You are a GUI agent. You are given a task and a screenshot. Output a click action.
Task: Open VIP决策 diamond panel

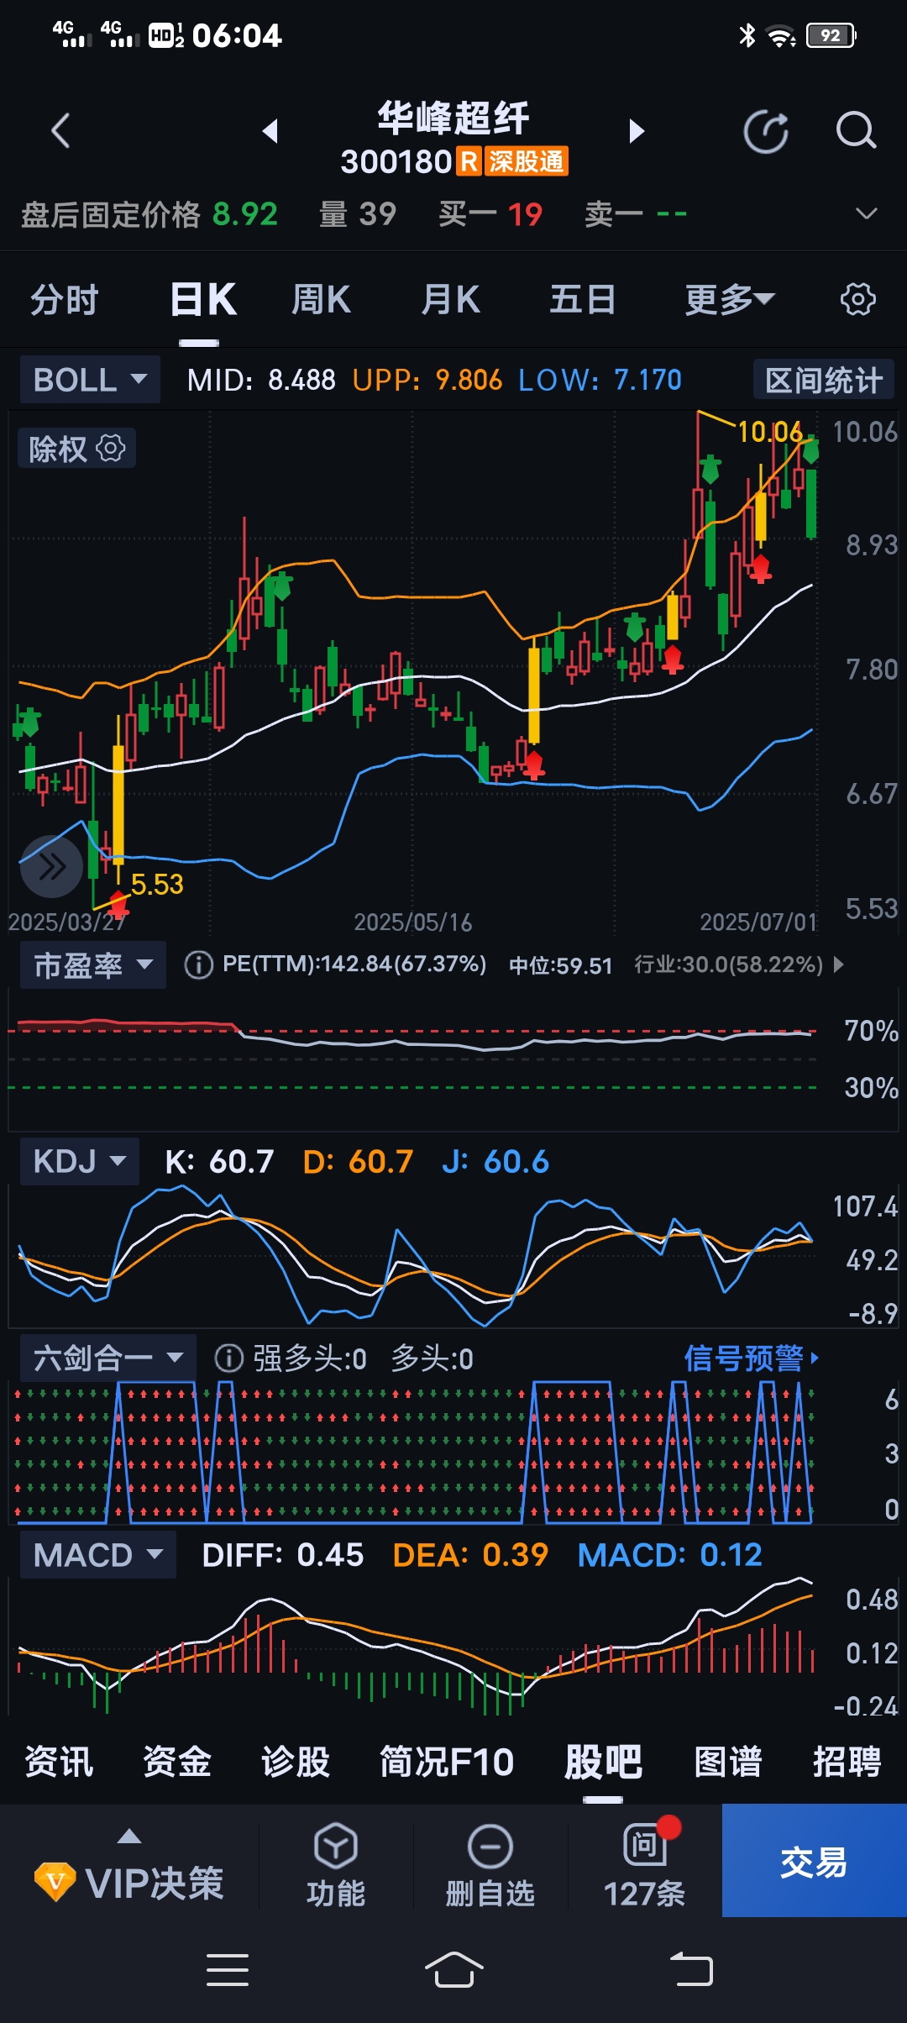[x=129, y=1883]
